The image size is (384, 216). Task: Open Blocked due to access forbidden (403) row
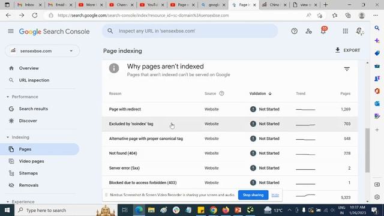[x=230, y=182]
